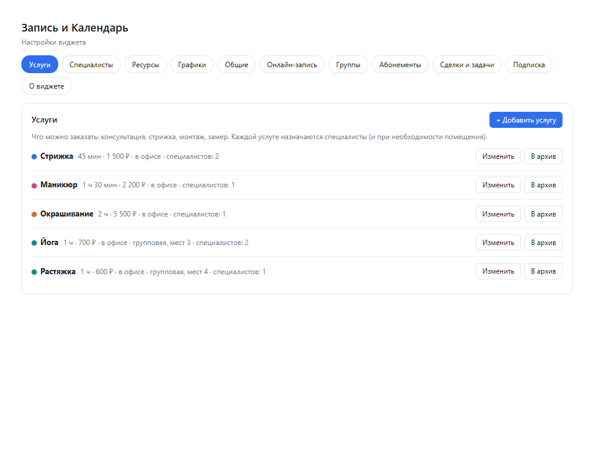Open the Услуги tab
The width and height of the screenshot is (594, 452).
point(40,64)
